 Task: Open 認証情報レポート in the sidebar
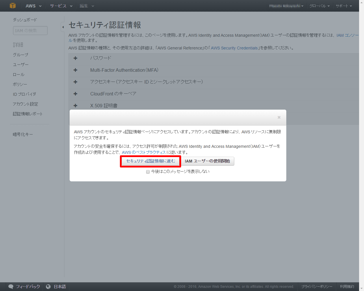click(x=28, y=114)
